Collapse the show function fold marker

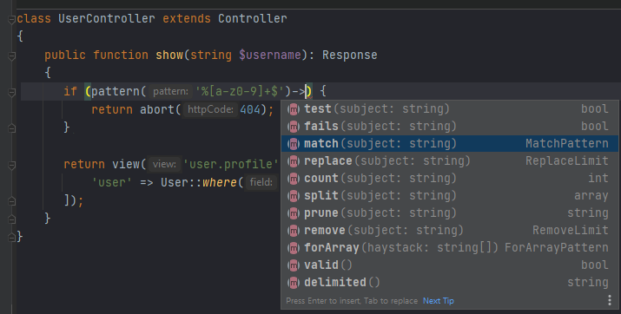click(x=12, y=56)
